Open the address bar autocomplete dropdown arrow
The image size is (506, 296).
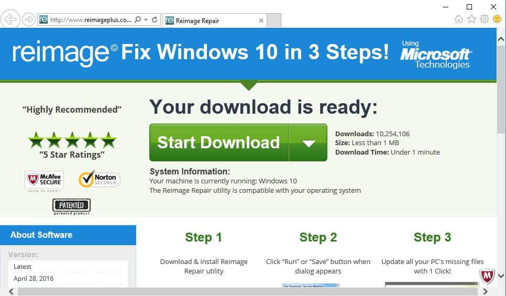146,20
